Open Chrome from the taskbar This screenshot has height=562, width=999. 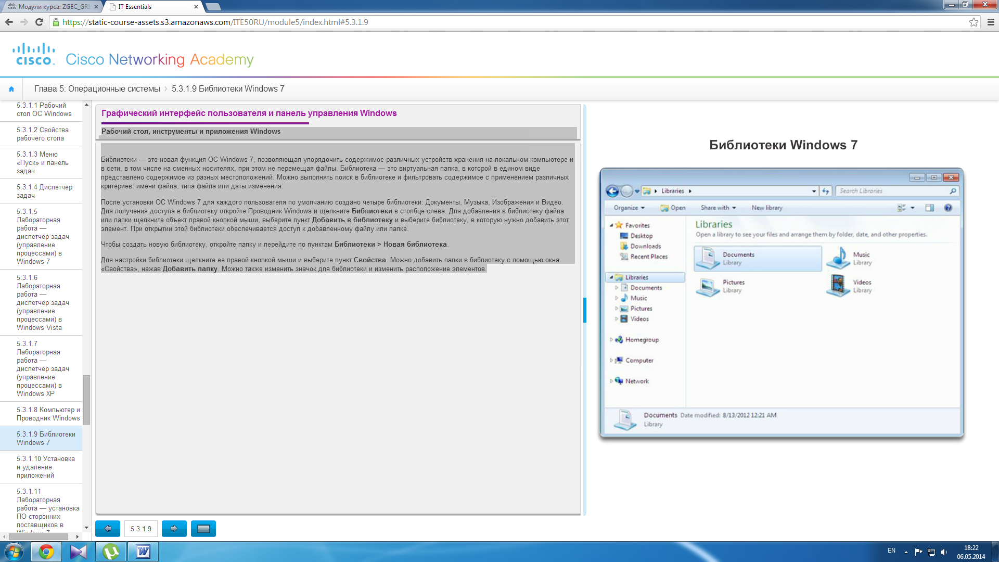click(x=46, y=552)
